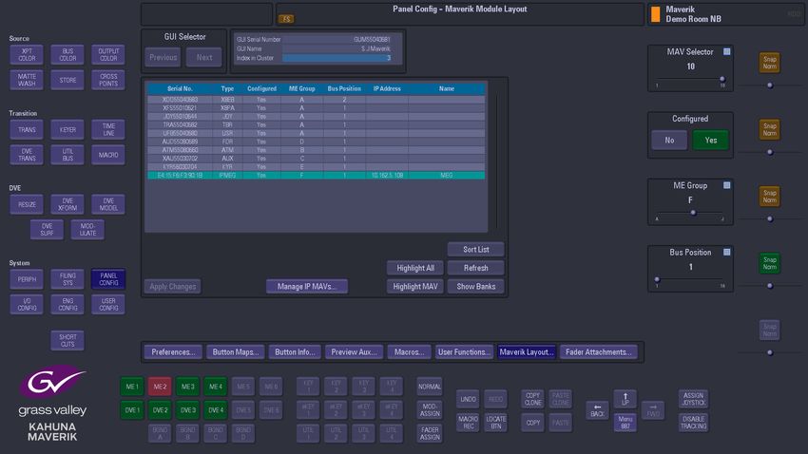Click Highlight All
Viewport: 808px width, 454px height.
pyautogui.click(x=415, y=268)
